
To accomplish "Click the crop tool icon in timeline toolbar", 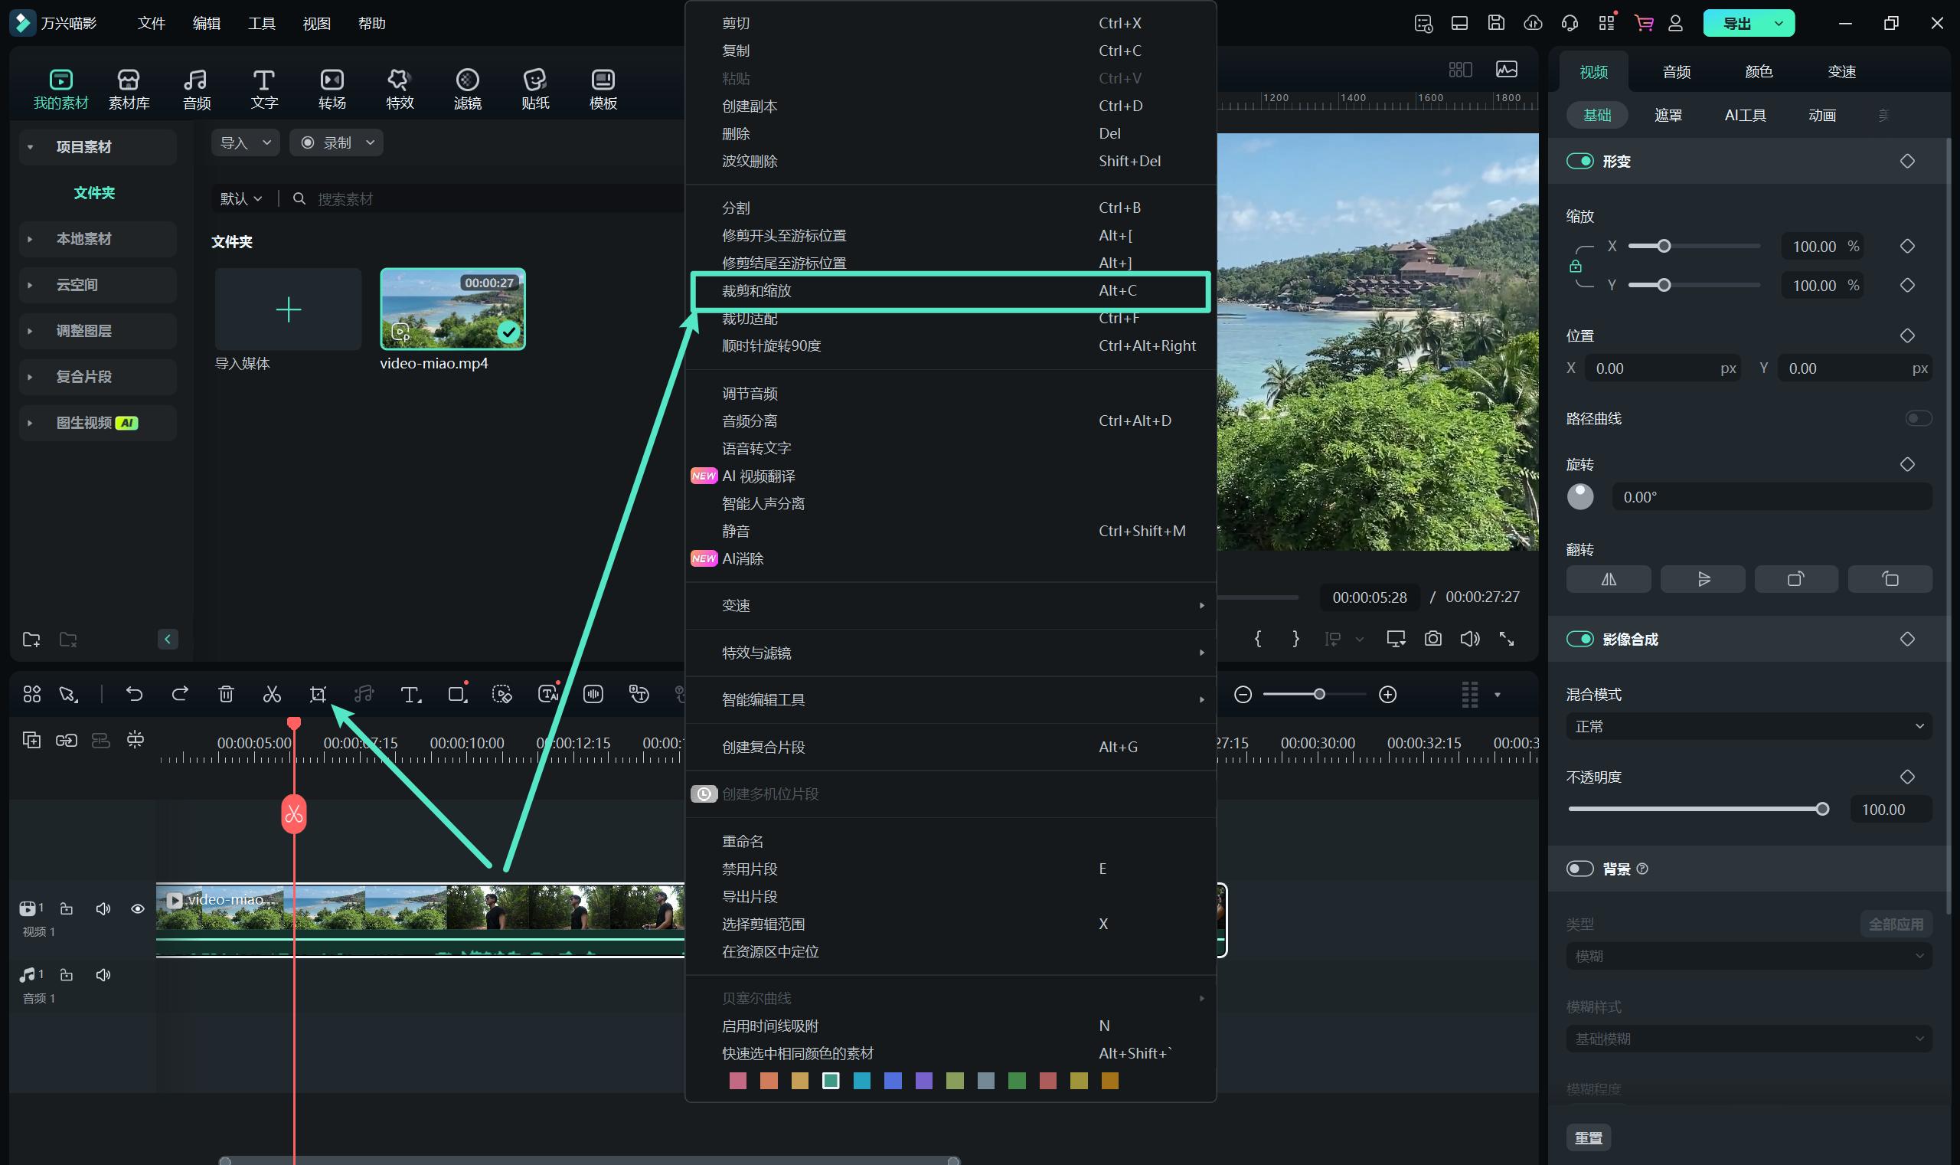I will click(x=318, y=694).
